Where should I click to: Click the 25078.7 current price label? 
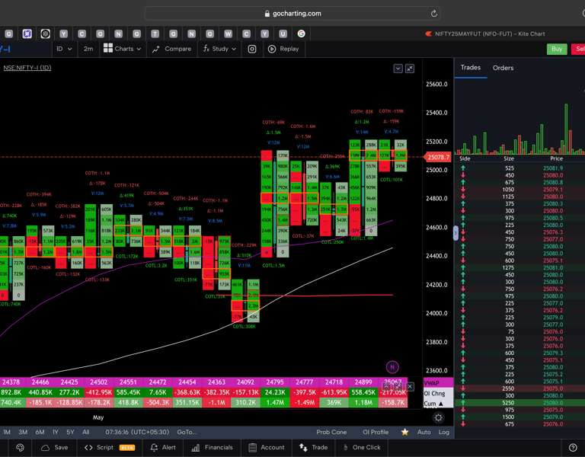(x=438, y=157)
